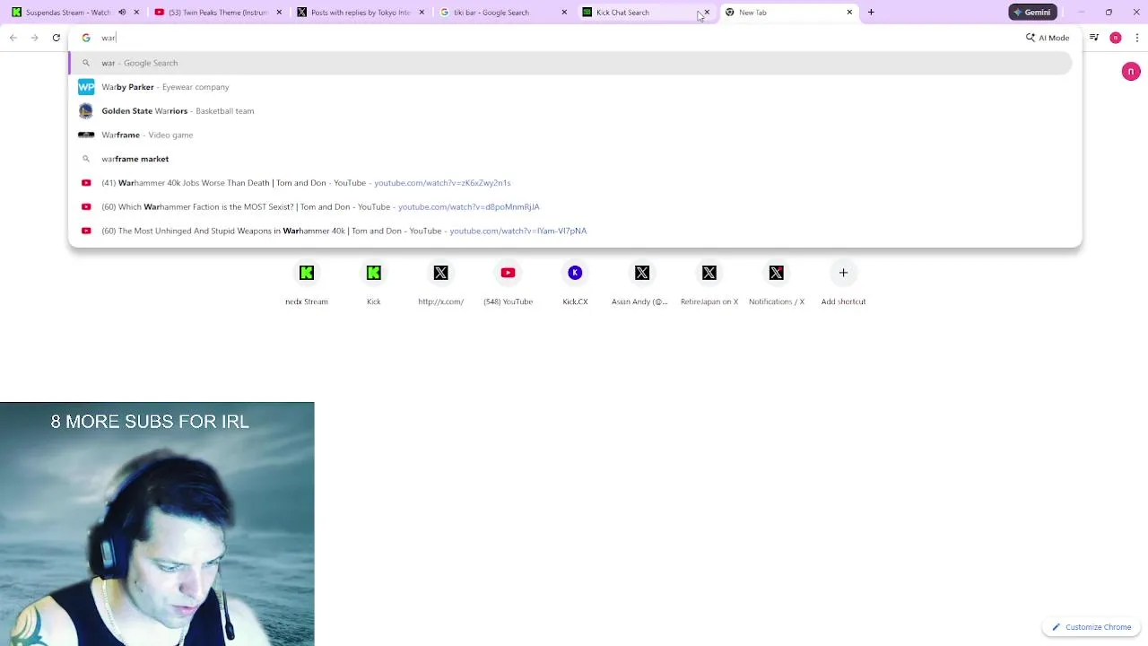Open 'Which Warhammer Faction is MOST Sexist' suggestion
Image resolution: width=1148 pixels, height=646 pixels.
click(570, 206)
